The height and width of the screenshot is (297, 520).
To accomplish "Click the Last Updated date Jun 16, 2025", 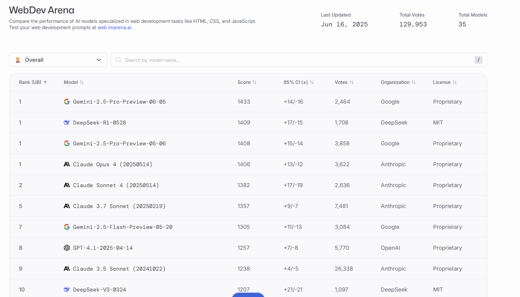I will (344, 24).
